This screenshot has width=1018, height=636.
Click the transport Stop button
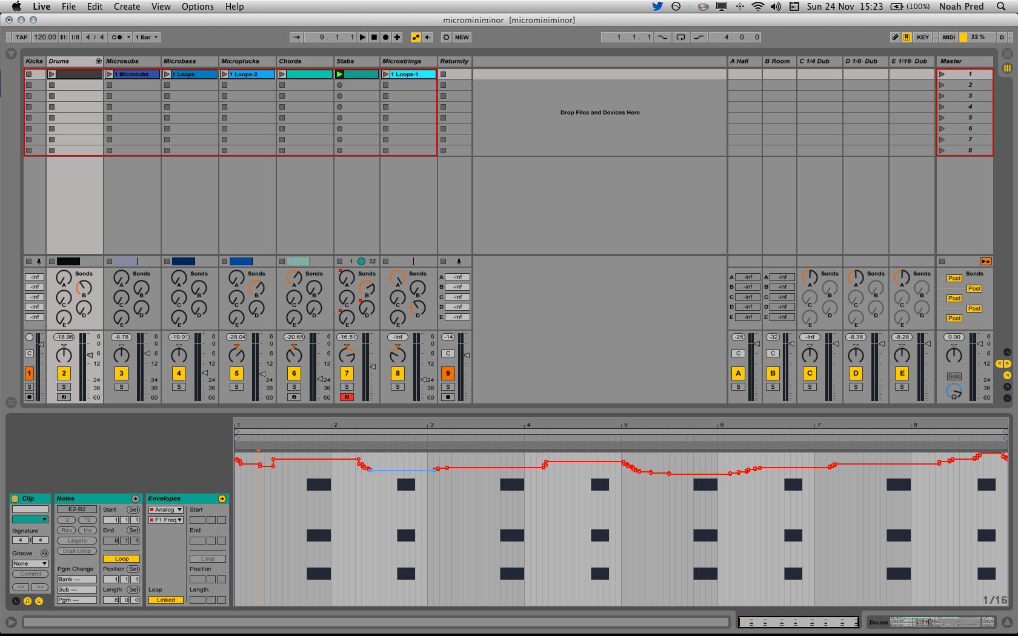click(x=374, y=37)
